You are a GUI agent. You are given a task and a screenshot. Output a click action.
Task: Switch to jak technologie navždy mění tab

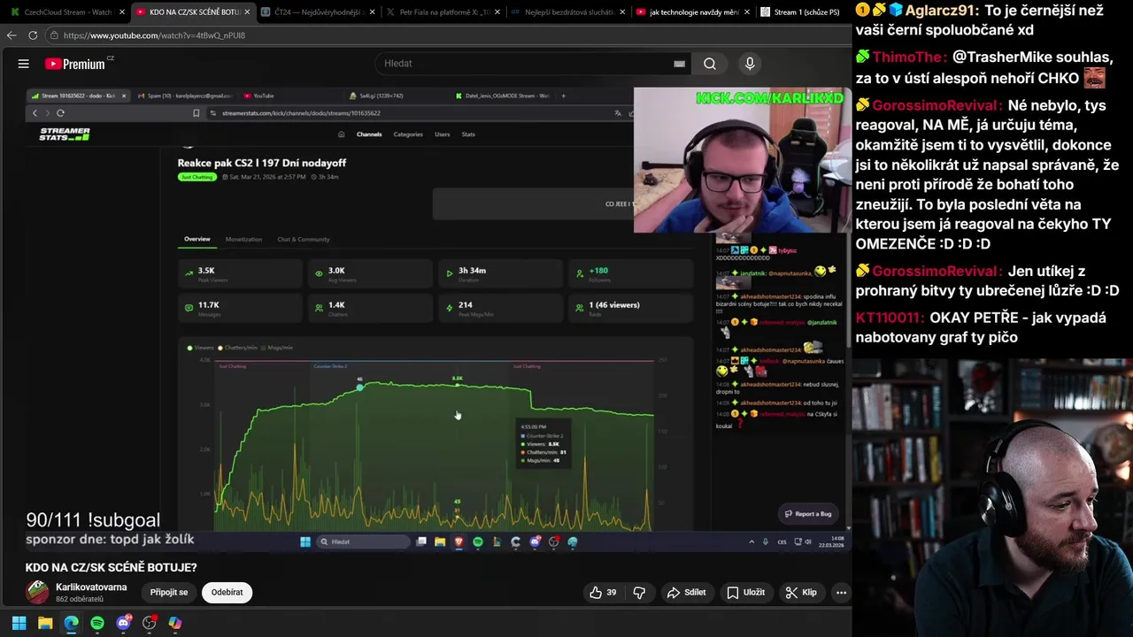pyautogui.click(x=693, y=12)
